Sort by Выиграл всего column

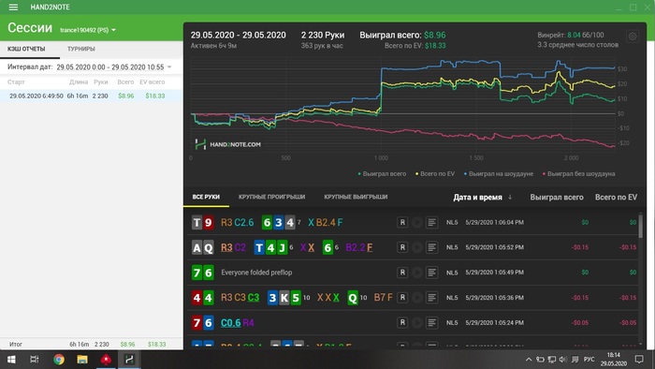click(557, 198)
